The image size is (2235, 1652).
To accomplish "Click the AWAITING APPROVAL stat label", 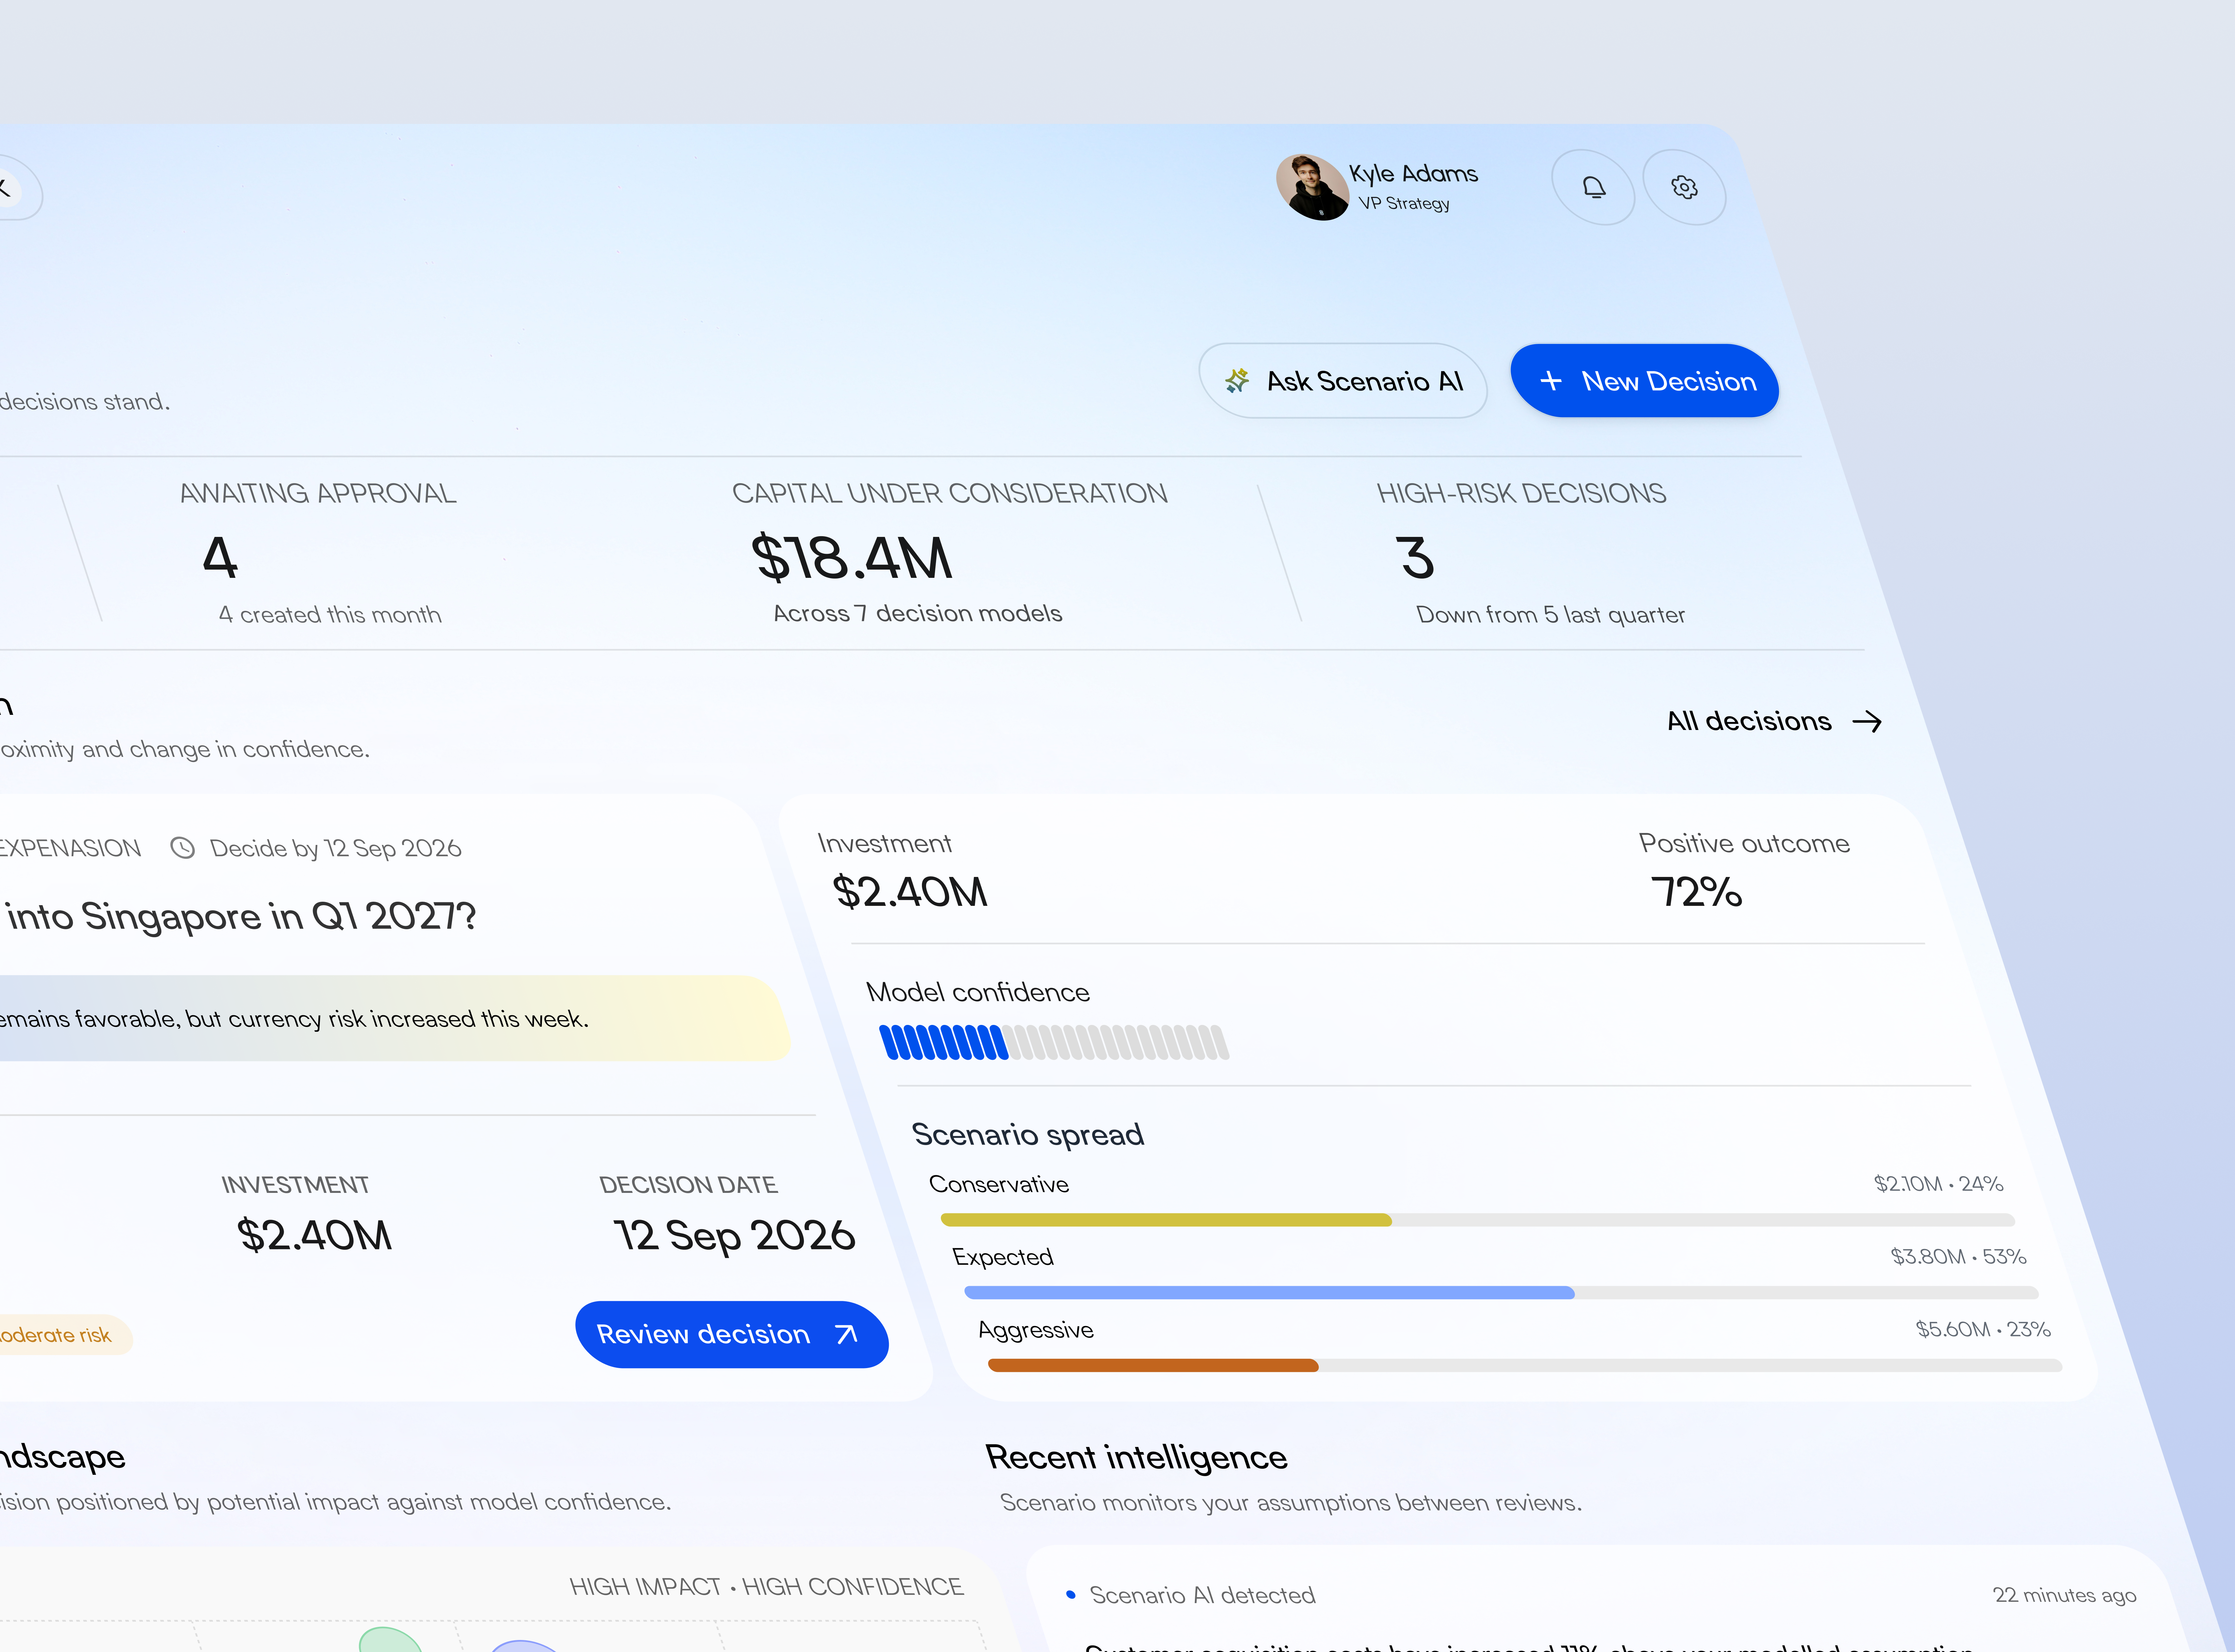I will [318, 493].
